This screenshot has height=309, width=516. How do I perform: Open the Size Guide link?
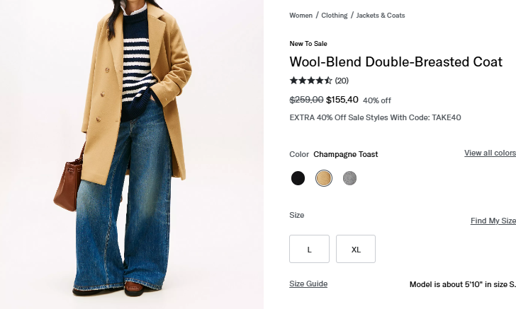tap(308, 284)
